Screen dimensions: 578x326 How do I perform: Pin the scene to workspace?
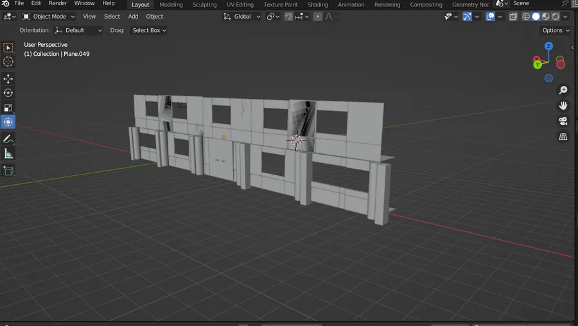(x=565, y=4)
